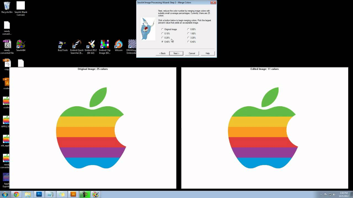Open Google Chrome from the taskbar
The image size is (353, 198).
tap(16, 194)
